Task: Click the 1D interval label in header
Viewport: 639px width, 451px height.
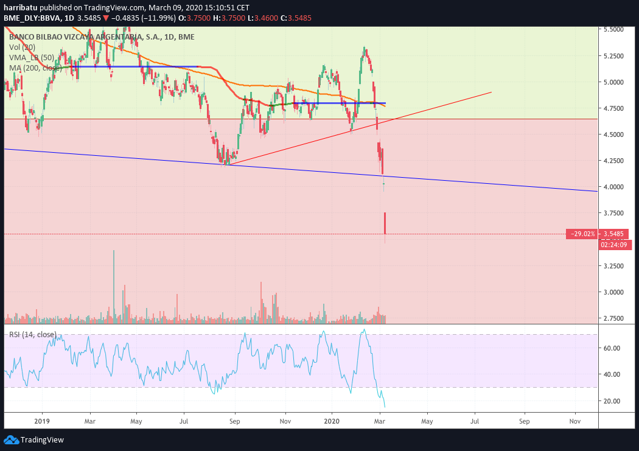Action: [x=69, y=18]
